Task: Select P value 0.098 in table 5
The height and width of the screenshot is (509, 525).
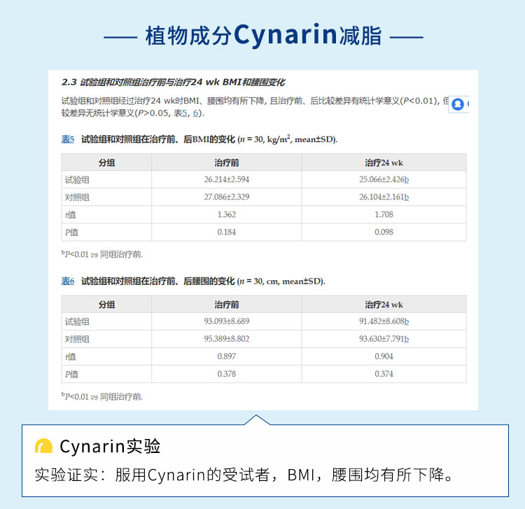Action: point(384,232)
